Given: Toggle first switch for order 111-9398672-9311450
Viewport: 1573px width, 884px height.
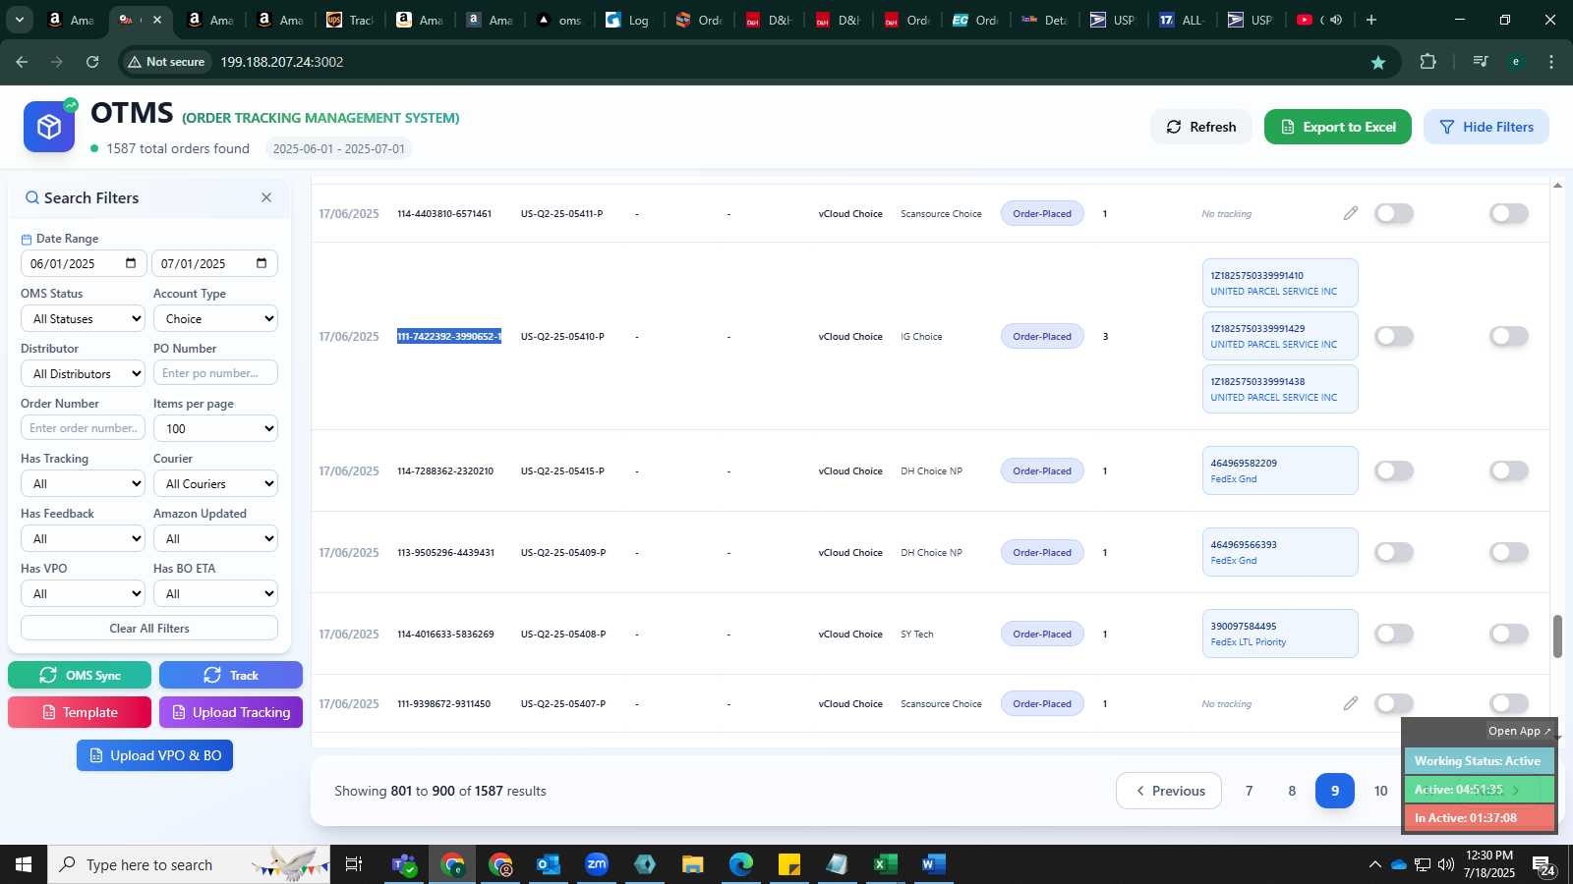Looking at the screenshot, I should (1394, 703).
